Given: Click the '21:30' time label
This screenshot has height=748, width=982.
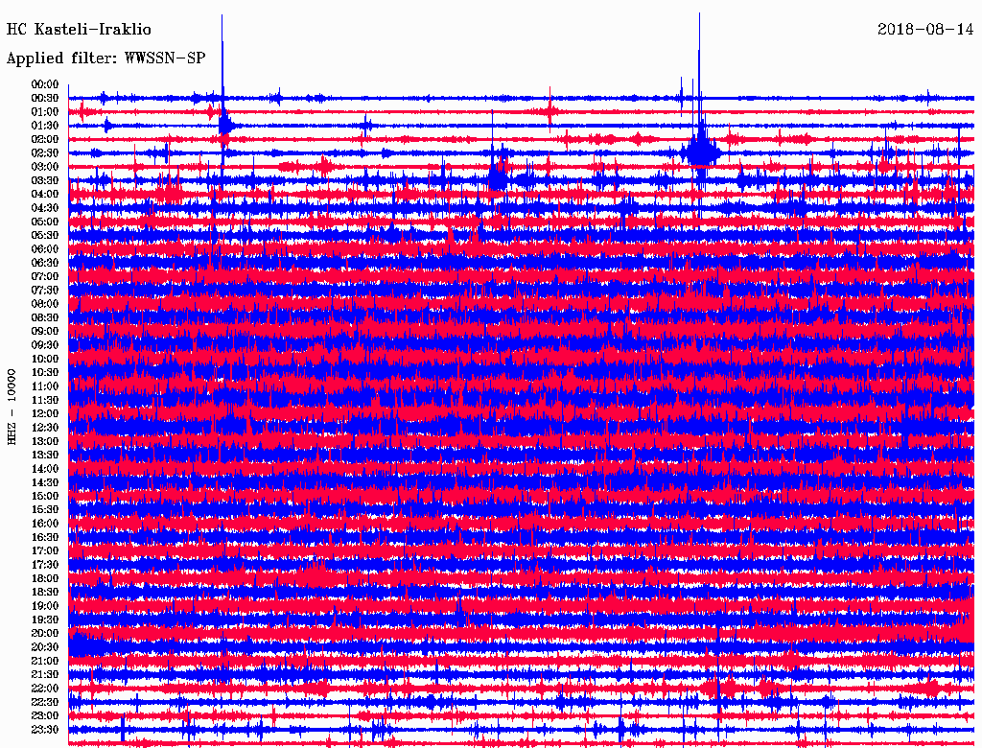Looking at the screenshot, I should [x=45, y=675].
